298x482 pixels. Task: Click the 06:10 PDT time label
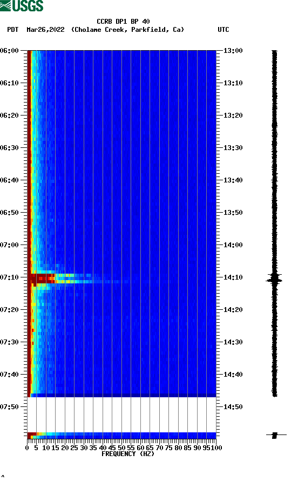pyautogui.click(x=10, y=83)
